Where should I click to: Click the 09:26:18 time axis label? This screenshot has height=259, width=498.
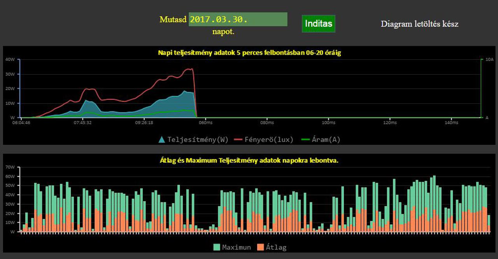click(x=144, y=123)
